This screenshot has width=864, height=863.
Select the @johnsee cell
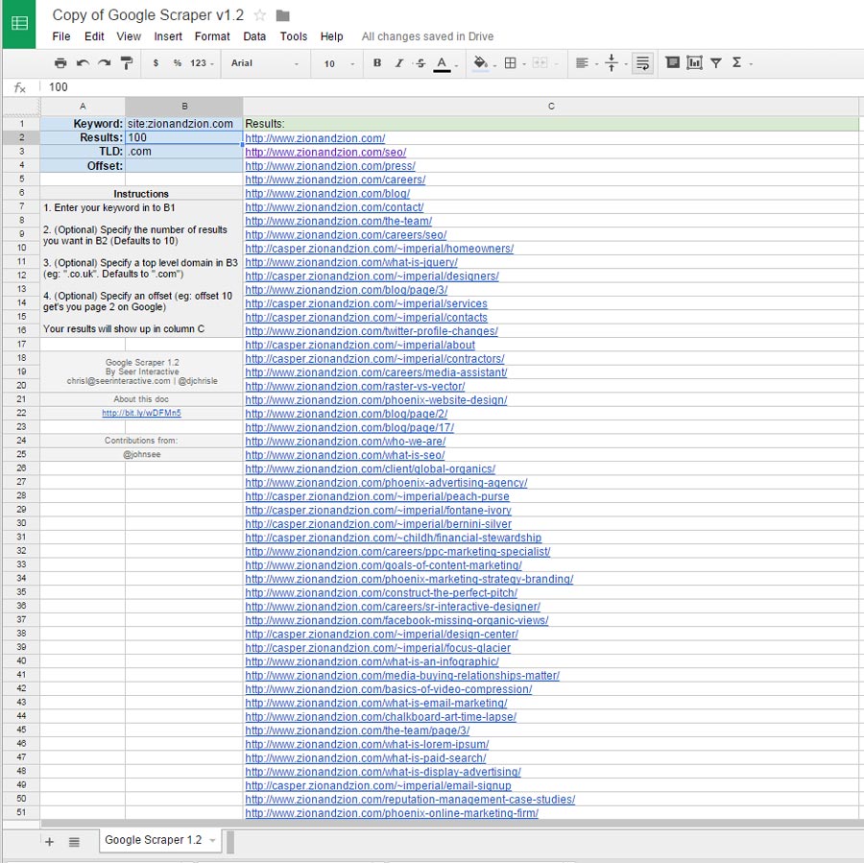(142, 454)
